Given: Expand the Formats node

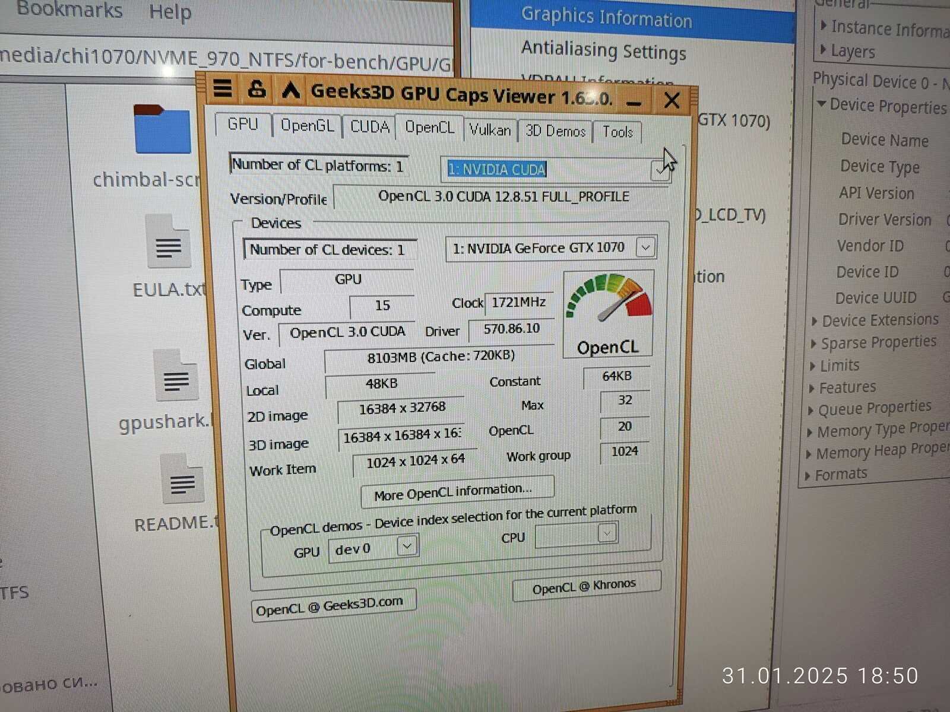Looking at the screenshot, I should 807,476.
